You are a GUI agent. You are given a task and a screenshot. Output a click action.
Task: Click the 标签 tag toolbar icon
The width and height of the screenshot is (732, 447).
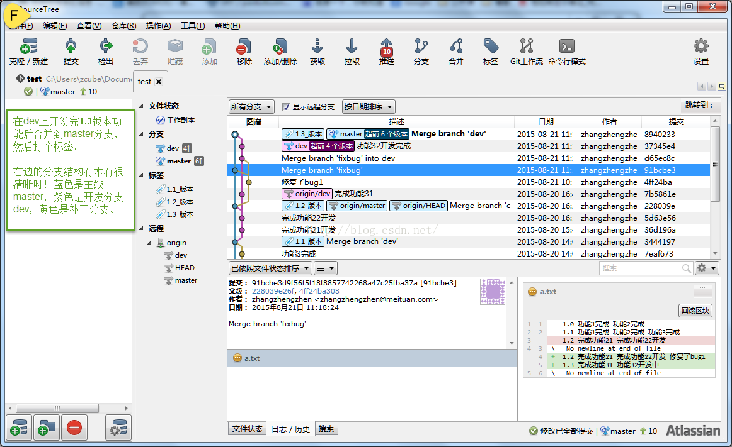tap(491, 47)
